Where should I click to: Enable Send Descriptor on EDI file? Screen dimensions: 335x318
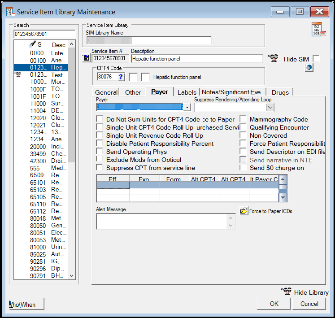[x=243, y=151]
